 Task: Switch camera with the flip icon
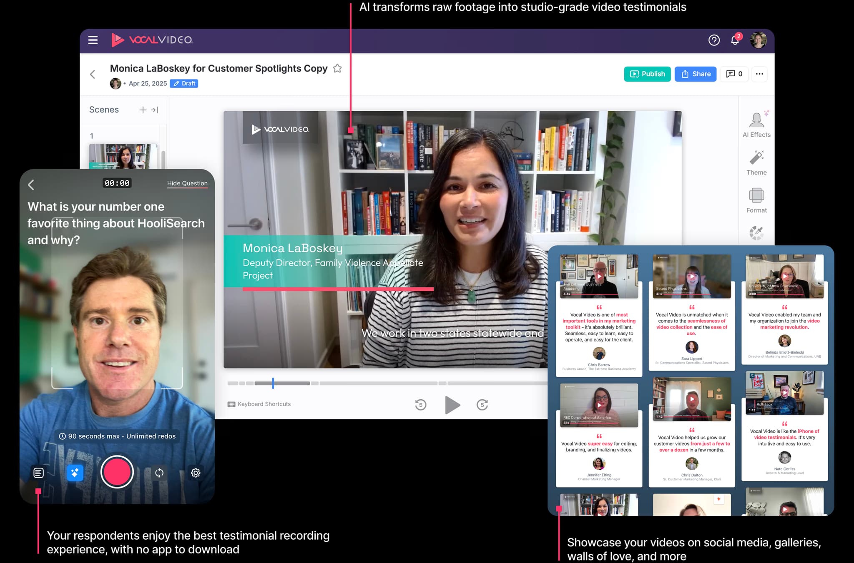(159, 473)
